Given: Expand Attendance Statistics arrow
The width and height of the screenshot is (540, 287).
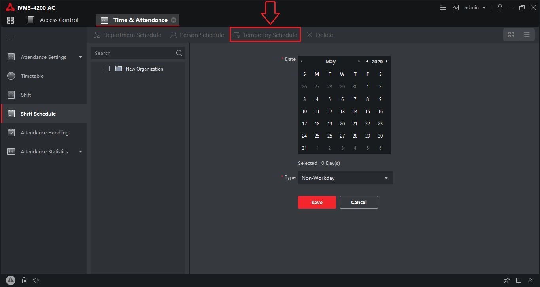Looking at the screenshot, I should (81, 152).
